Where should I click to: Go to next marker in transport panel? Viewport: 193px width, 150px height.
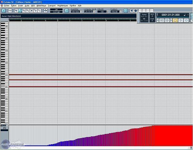pyautogui.click(x=171, y=21)
